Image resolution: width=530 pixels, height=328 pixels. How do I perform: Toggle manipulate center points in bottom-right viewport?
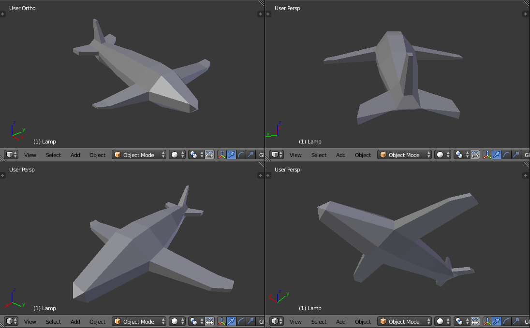475,321
